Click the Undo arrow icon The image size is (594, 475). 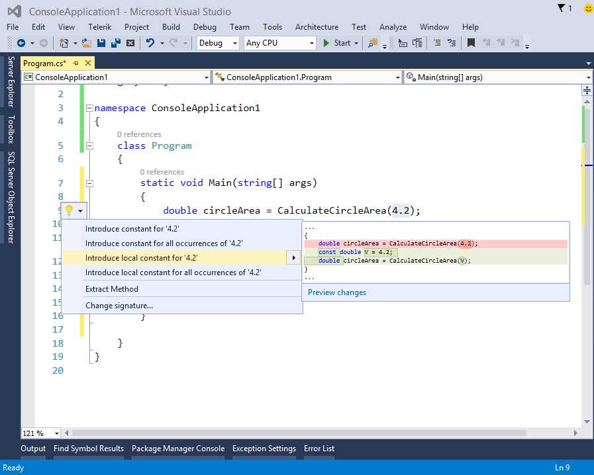pyautogui.click(x=150, y=43)
